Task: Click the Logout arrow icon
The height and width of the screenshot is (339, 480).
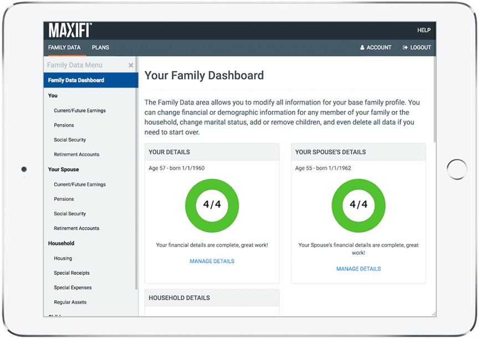Action: pos(405,48)
